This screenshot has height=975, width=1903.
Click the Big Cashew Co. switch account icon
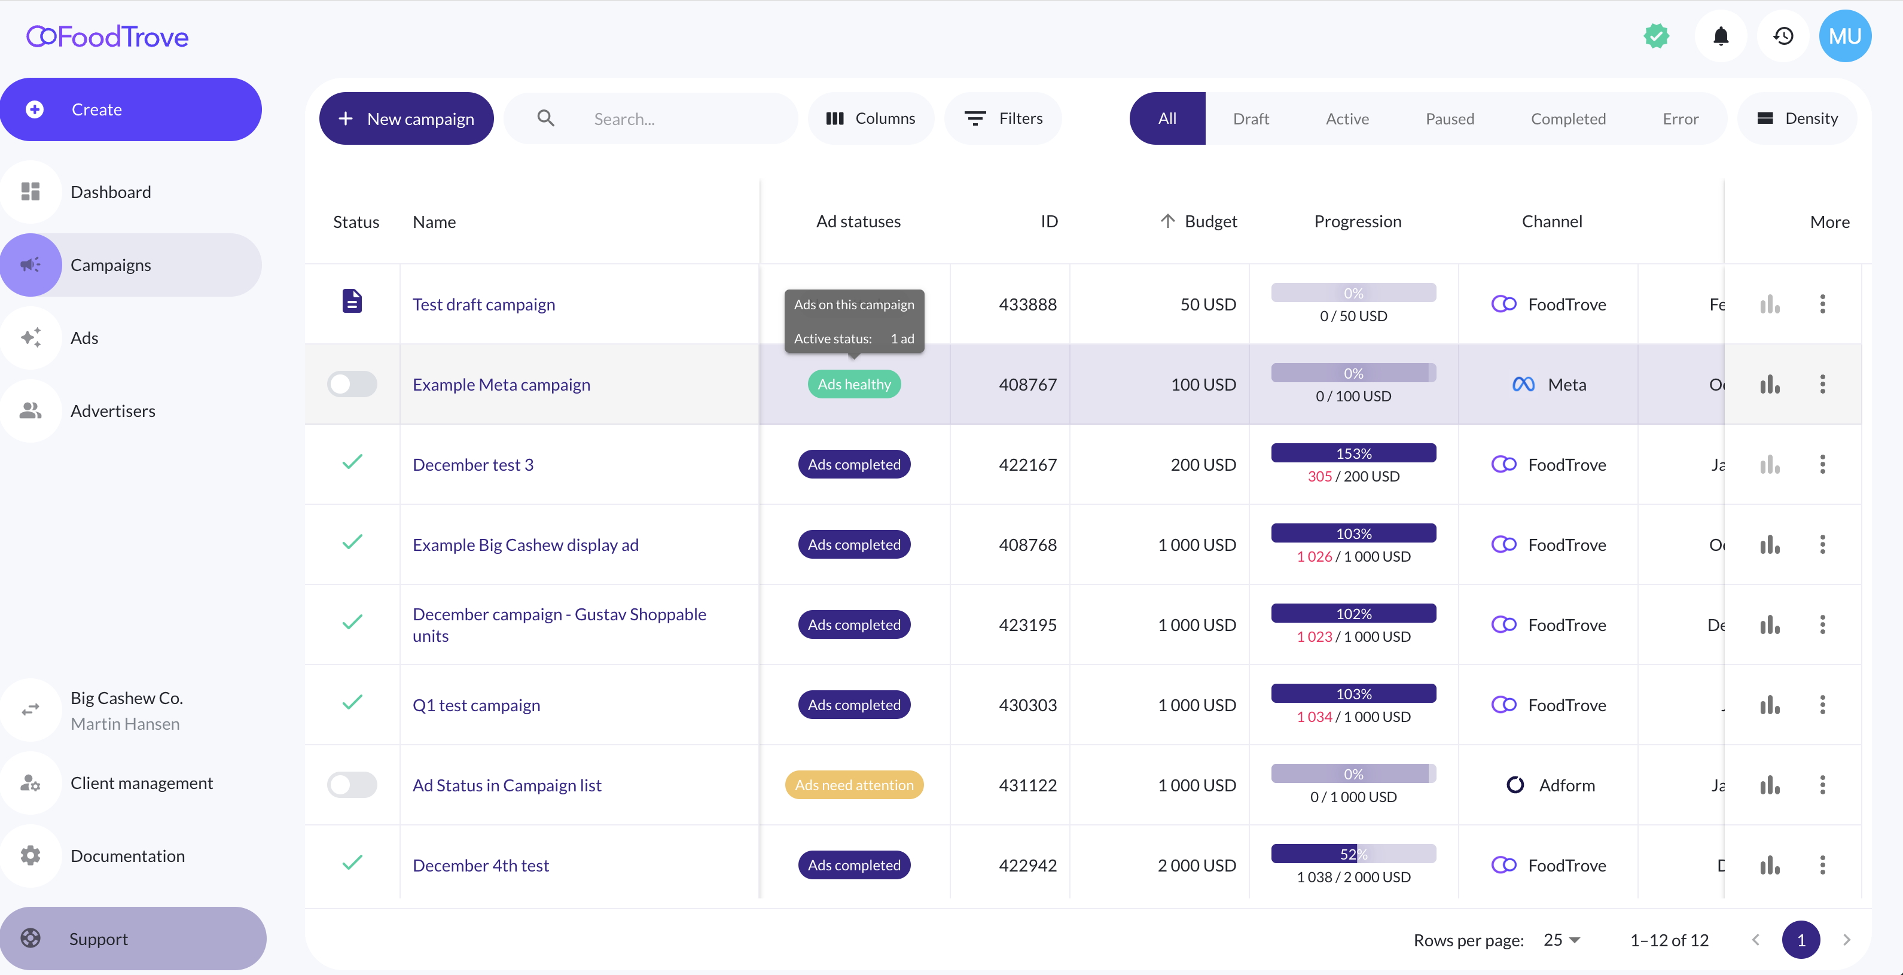click(31, 710)
